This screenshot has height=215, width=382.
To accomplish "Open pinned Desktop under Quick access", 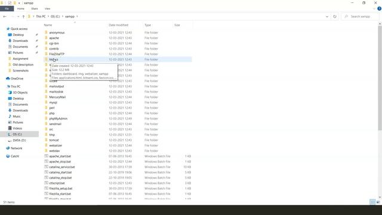I will pyautogui.click(x=19, y=35).
